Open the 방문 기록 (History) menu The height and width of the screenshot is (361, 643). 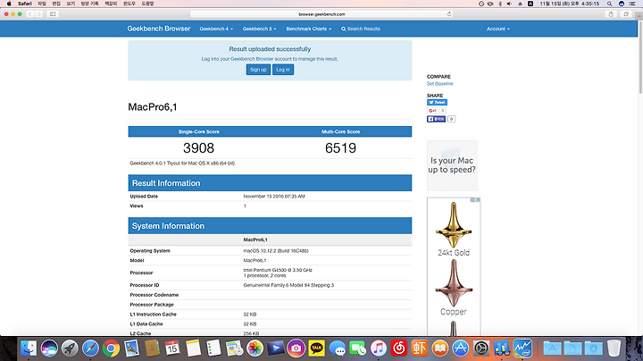coord(89,4)
